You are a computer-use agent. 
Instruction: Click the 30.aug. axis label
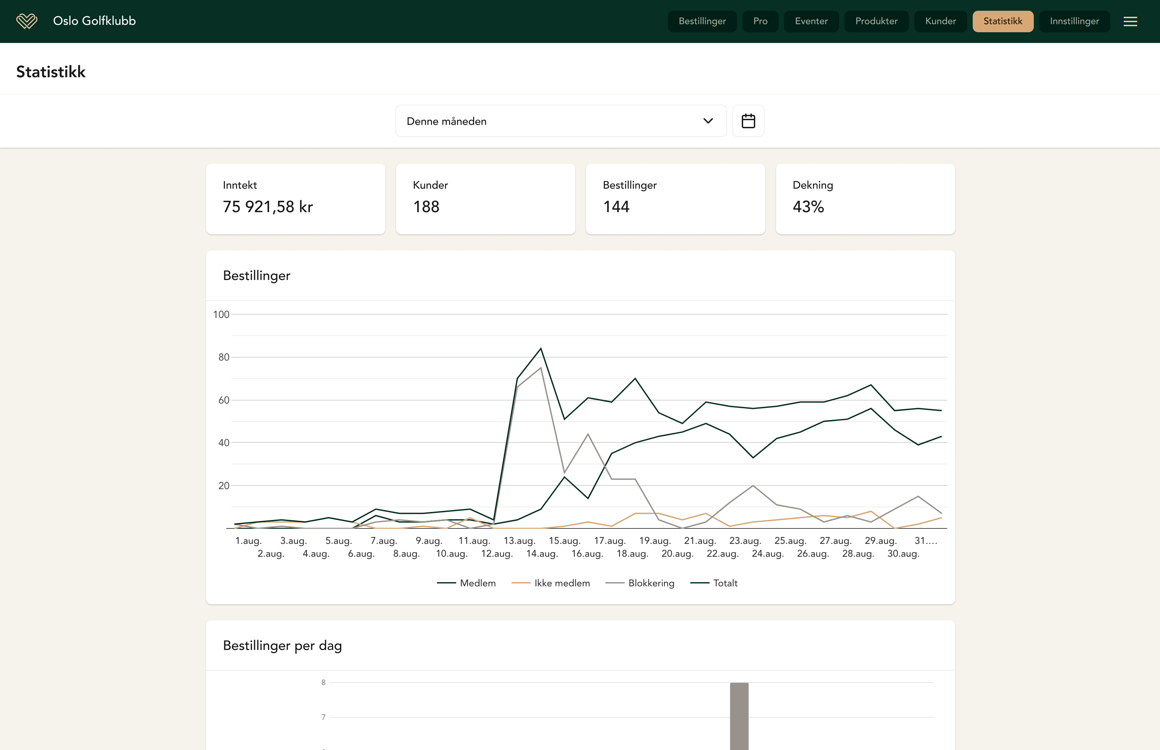(x=903, y=554)
